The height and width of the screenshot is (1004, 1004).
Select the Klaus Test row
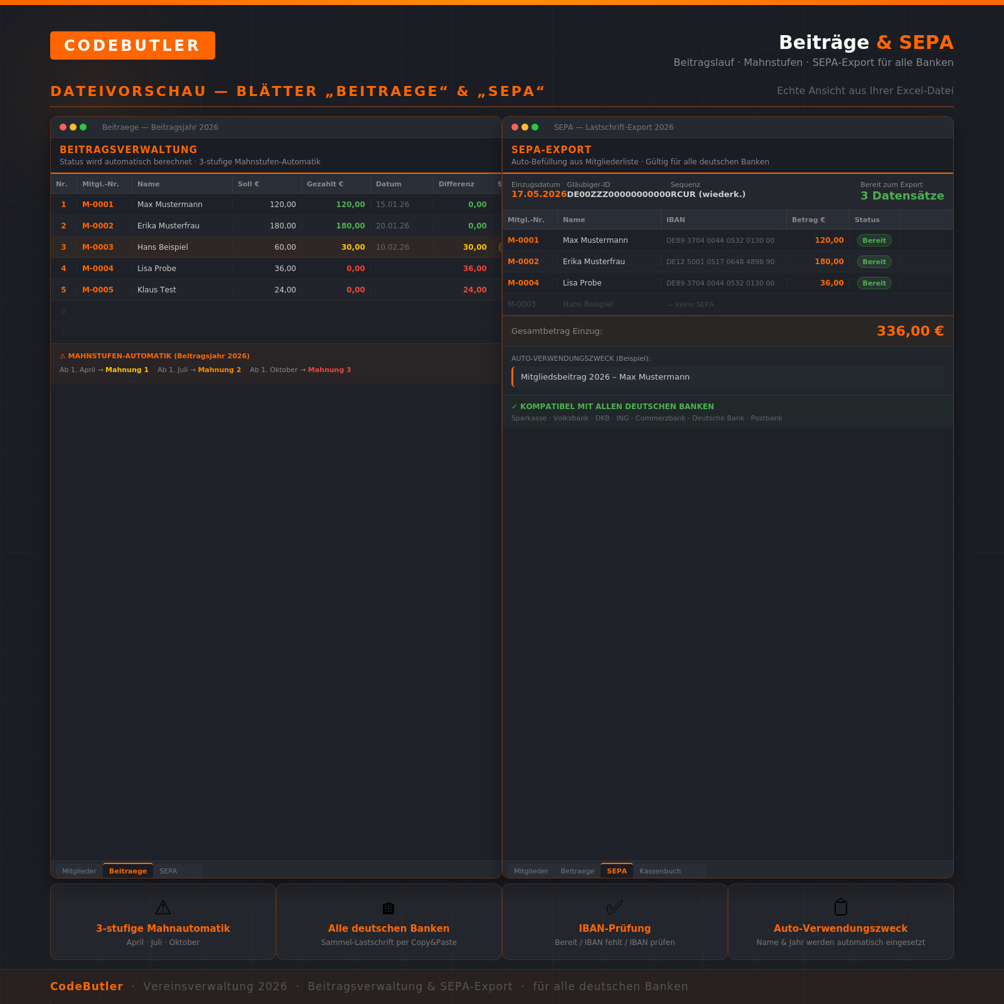point(276,290)
